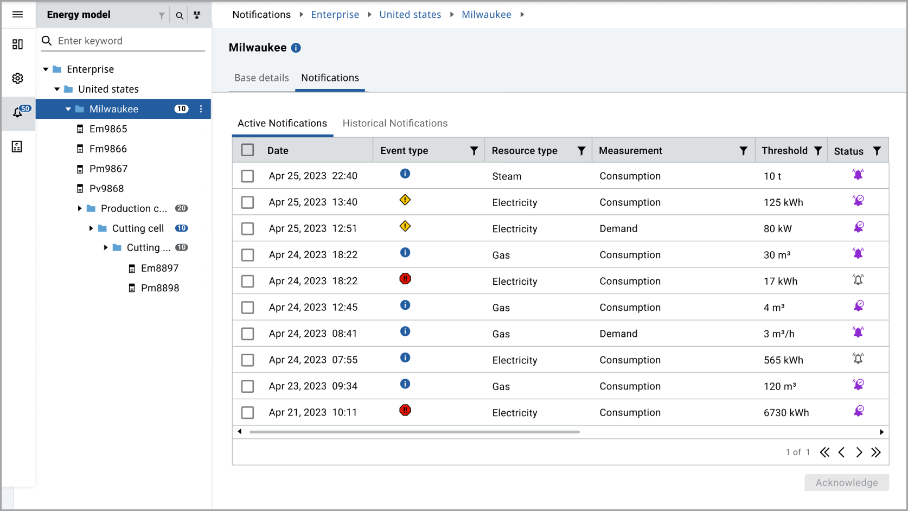Expand the Cutting cell folder
Viewport: 908px width, 511px height.
(x=91, y=228)
